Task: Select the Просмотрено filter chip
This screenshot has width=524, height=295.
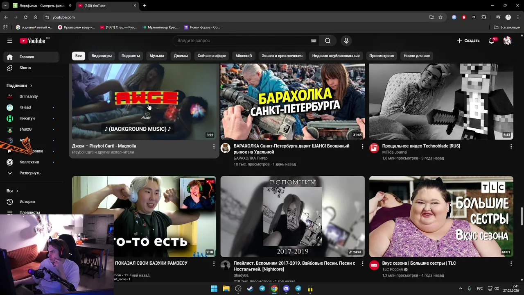Action: (x=382, y=56)
